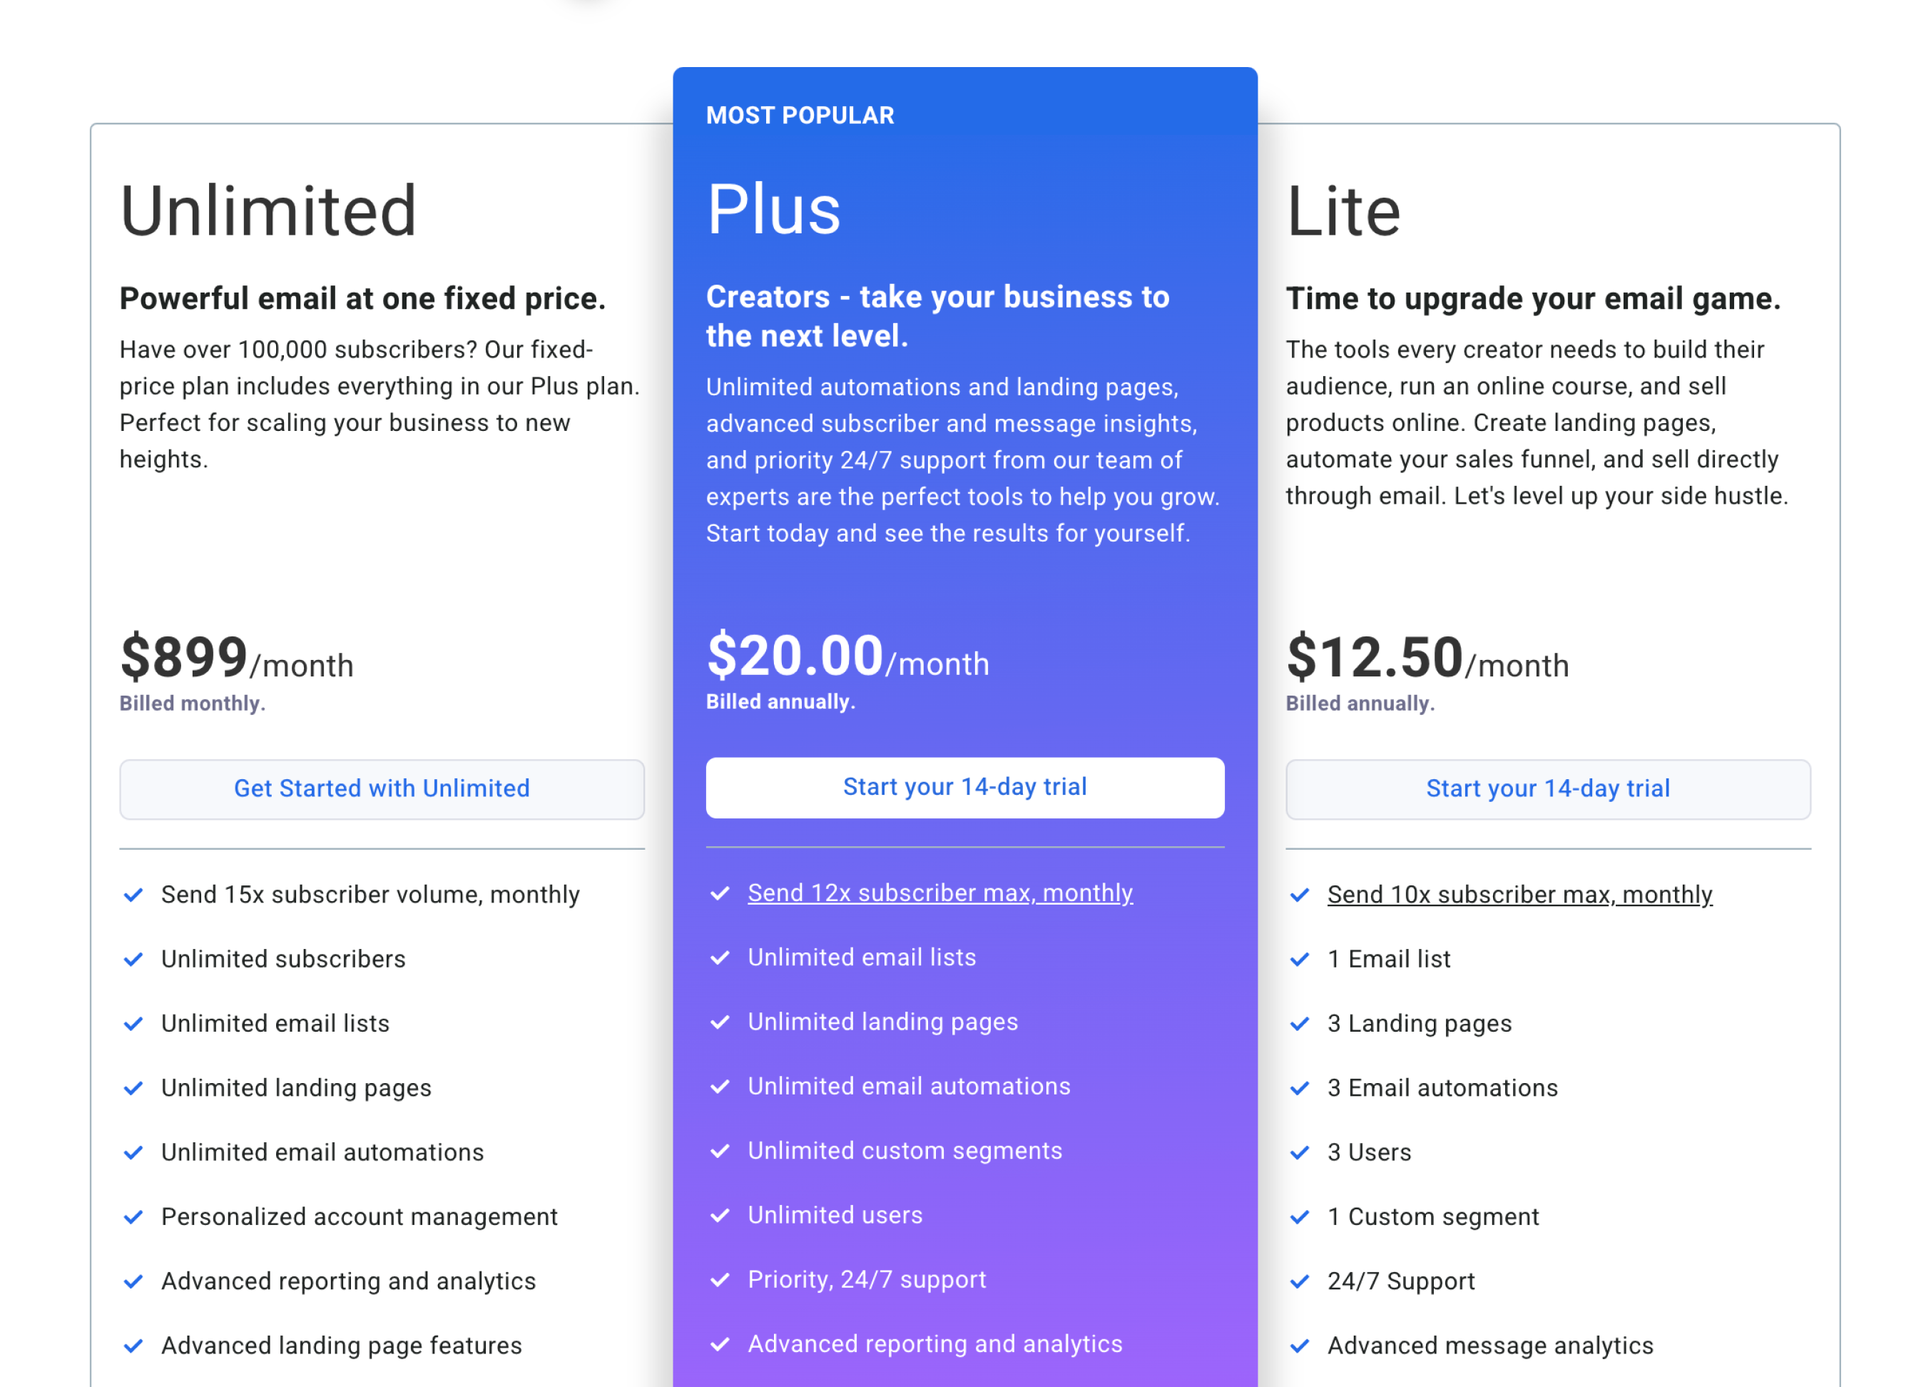Click the checkmark beside "Priority, 24/7 support"
Viewport: 1926px width, 1387px height.
click(x=720, y=1281)
